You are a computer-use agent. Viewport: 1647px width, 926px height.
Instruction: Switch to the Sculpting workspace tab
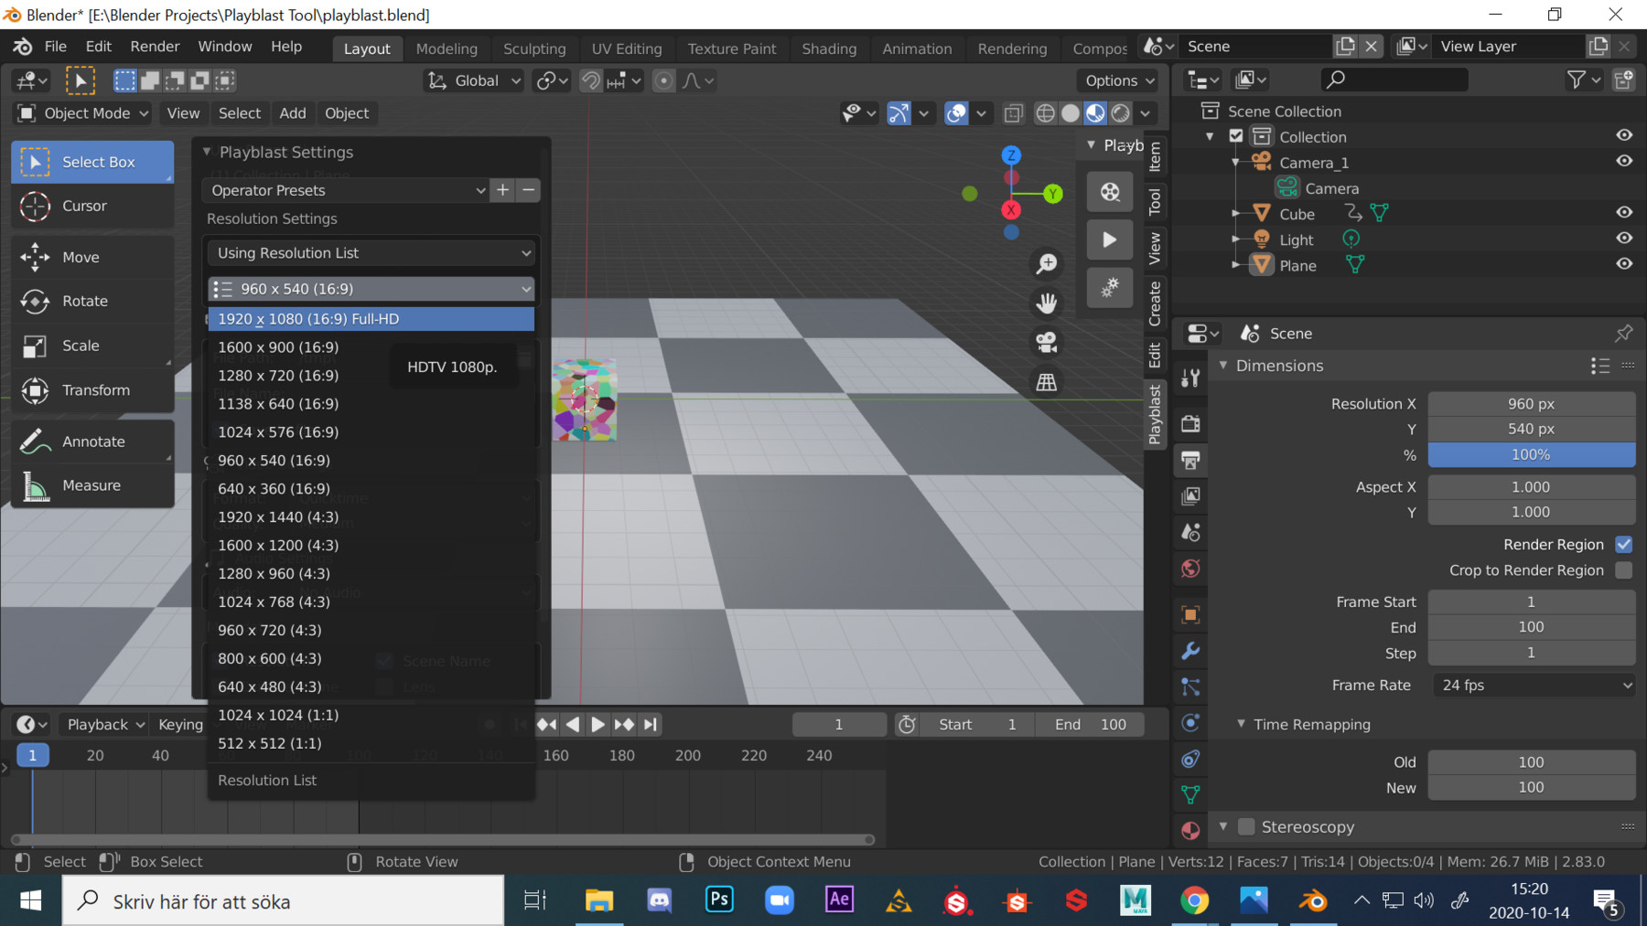click(534, 48)
